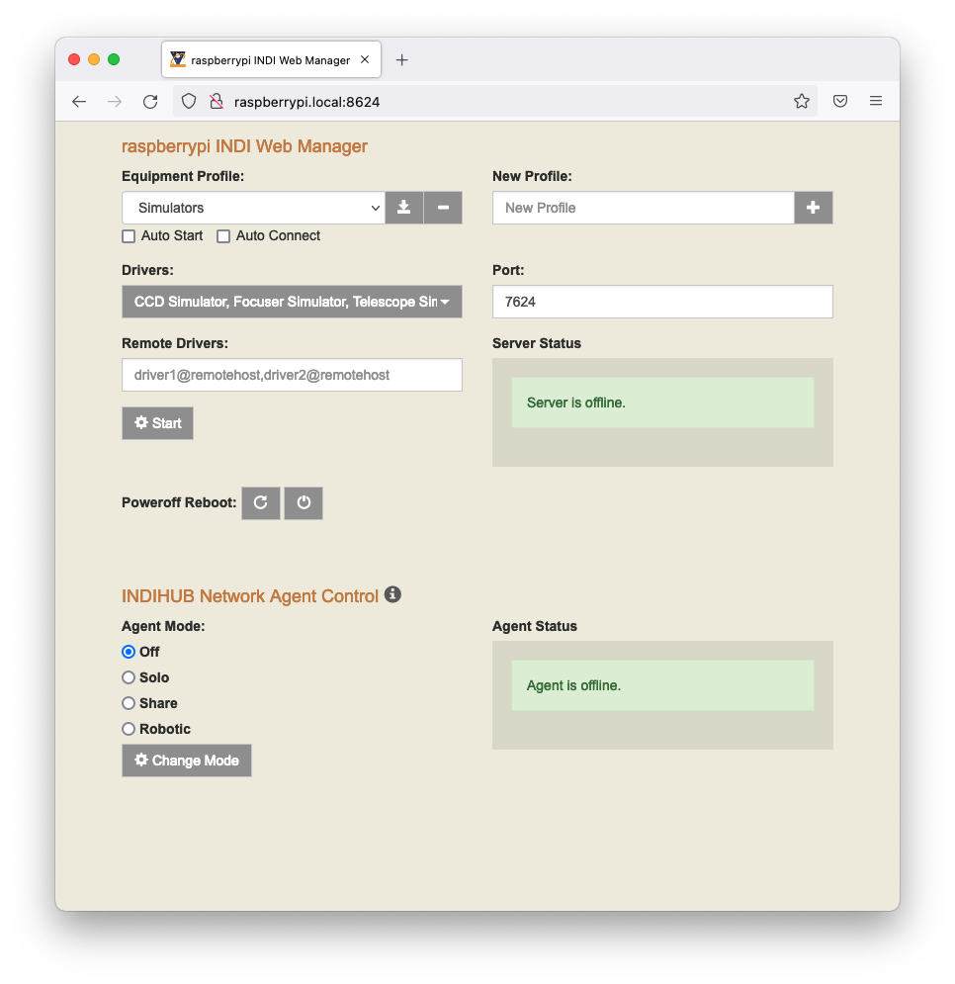Open INDIHUB info icon

tap(392, 594)
